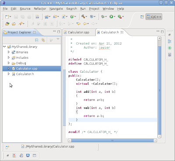Click Collapse All in Project Explorer
The width and height of the screenshot is (175, 161).
37,40
